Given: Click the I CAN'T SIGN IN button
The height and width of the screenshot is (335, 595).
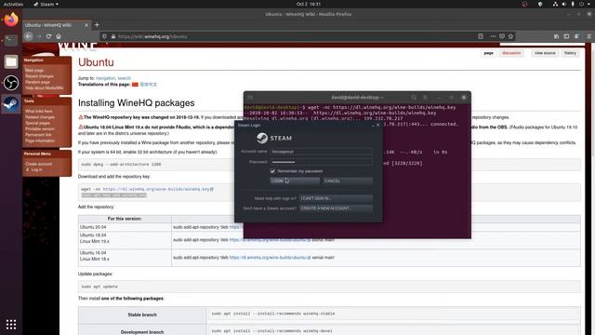Looking at the screenshot, I should [336, 198].
